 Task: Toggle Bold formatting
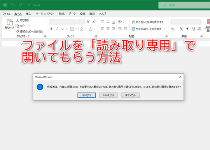click(51, 29)
